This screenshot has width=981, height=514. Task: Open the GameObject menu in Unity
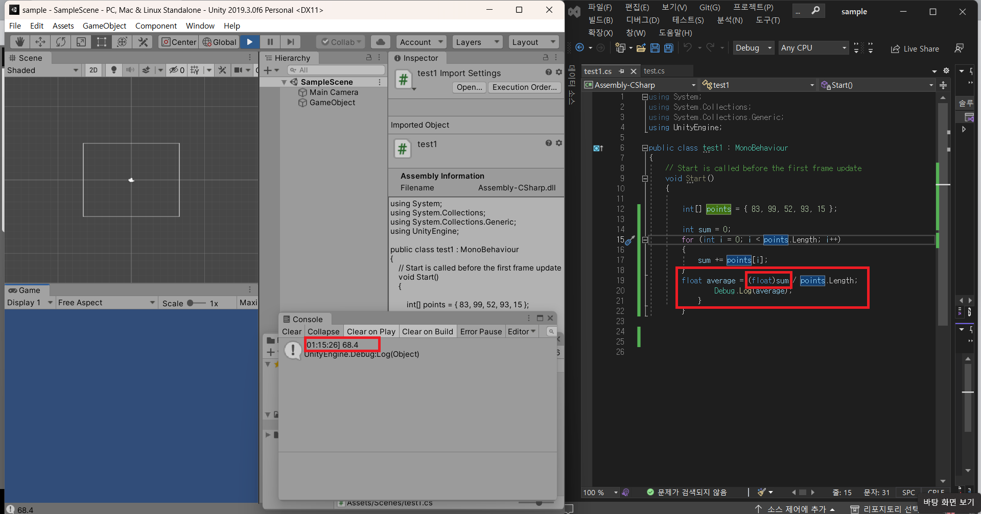(104, 26)
